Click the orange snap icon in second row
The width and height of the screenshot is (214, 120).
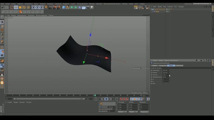click(20, 12)
